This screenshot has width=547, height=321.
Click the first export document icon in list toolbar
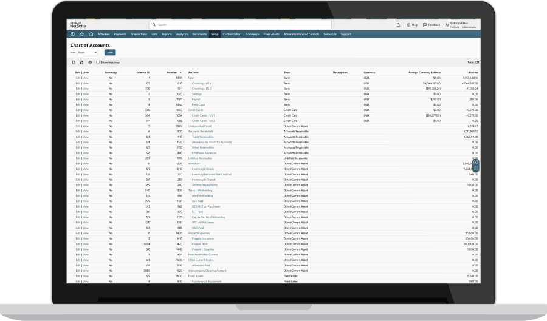click(x=74, y=63)
